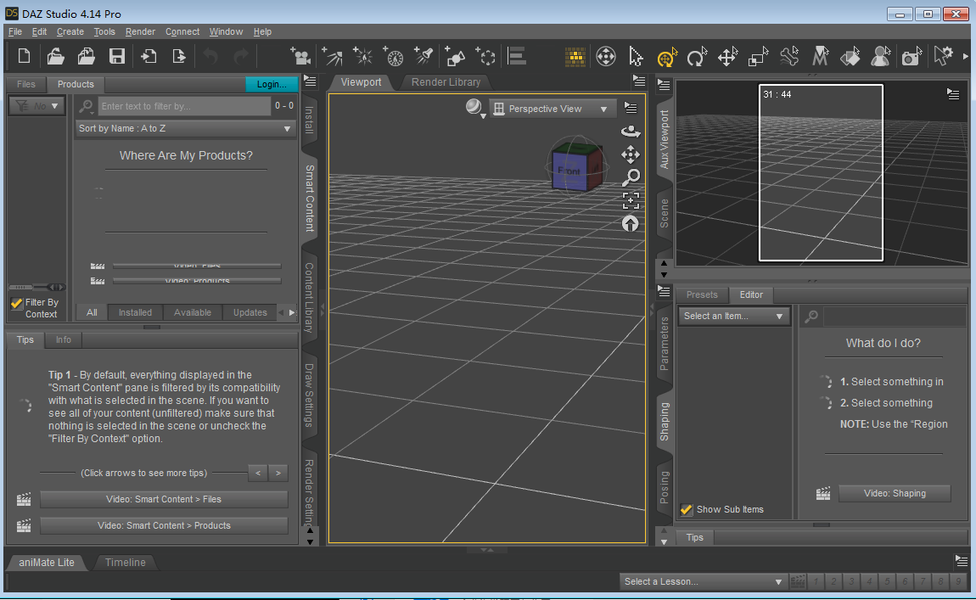Click the New scene file icon
This screenshot has height=600, width=976.
pos(25,57)
